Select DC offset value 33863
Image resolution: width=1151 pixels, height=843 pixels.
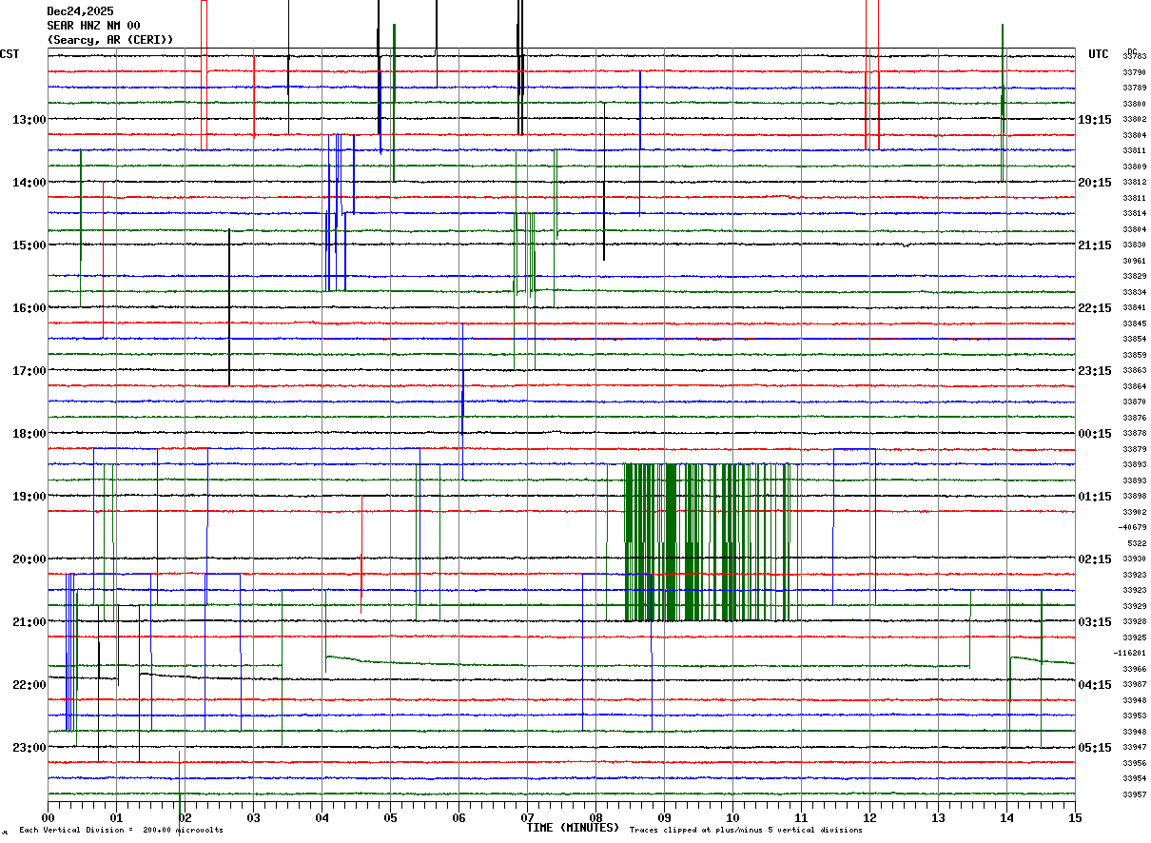pos(1134,371)
